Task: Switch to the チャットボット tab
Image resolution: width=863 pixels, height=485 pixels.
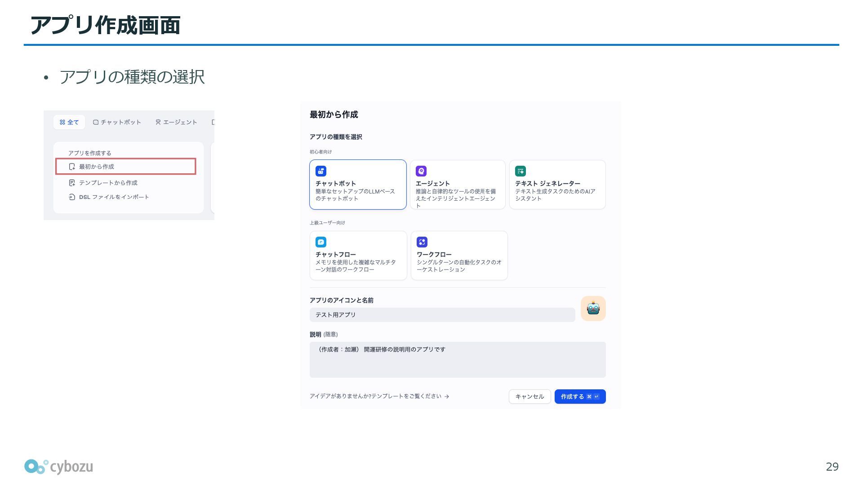Action: tap(117, 122)
